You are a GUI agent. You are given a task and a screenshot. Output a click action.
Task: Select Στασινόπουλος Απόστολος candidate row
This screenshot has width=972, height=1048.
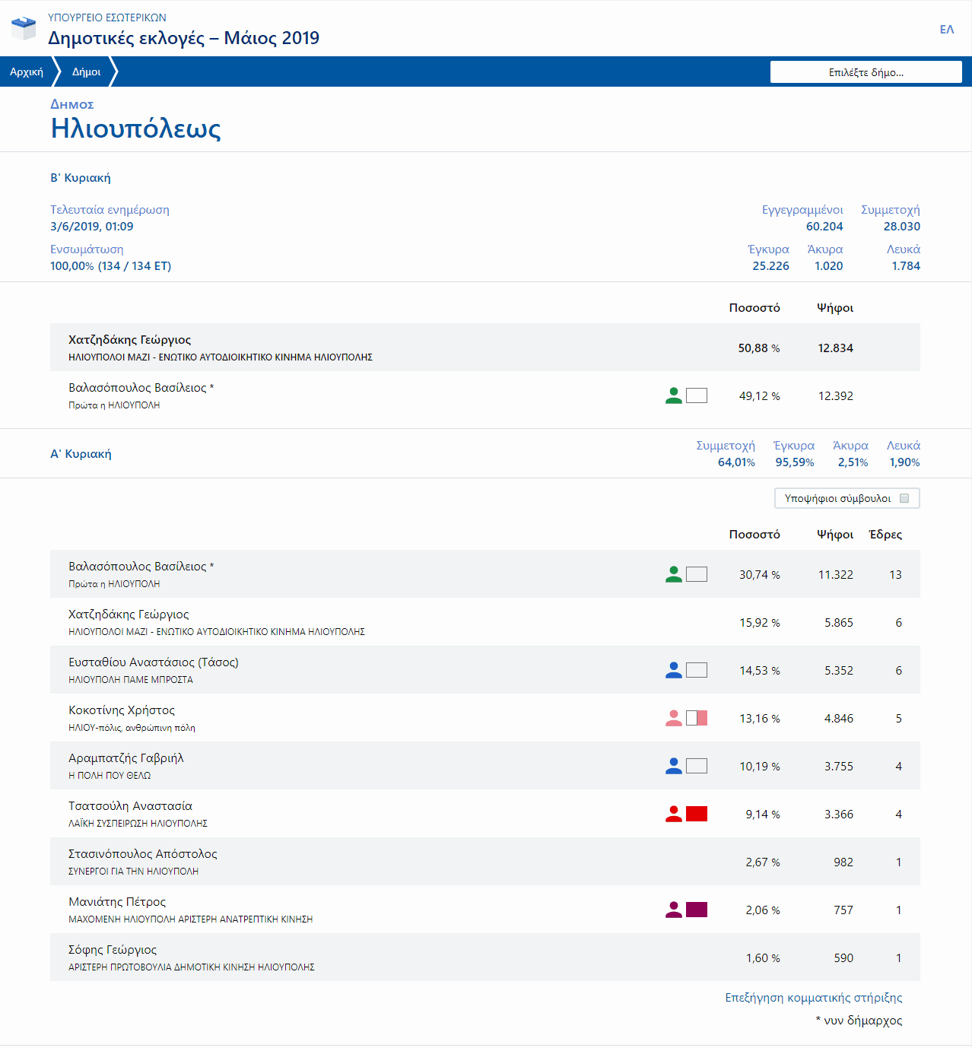tap(484, 862)
